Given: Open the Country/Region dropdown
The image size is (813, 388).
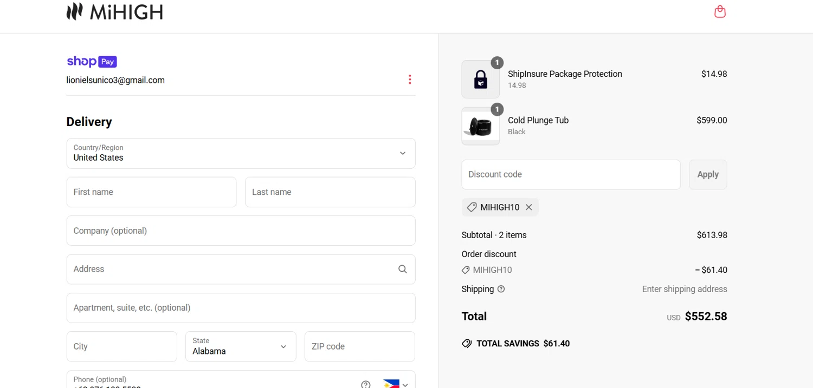Looking at the screenshot, I should (241, 153).
